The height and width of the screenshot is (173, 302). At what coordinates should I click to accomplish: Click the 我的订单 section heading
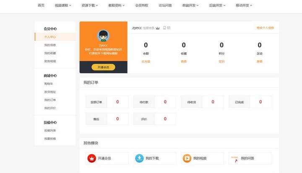91,83
